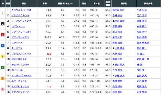
Task: Open the ホイットニー horse link
Action: pos(18,70)
